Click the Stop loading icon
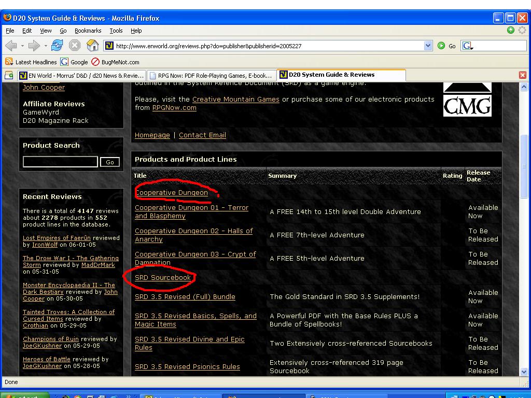 point(75,46)
